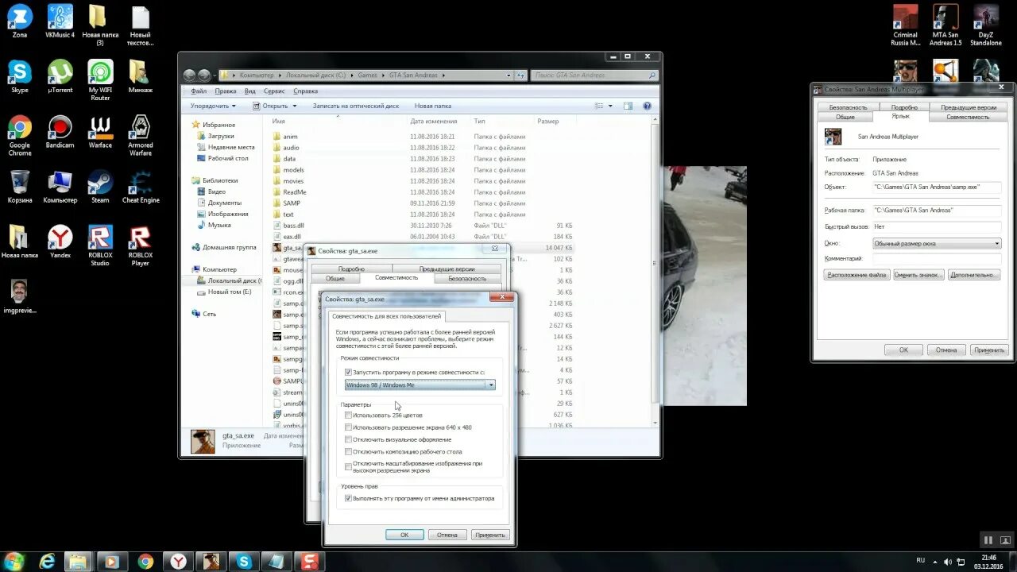Click Сменить значок button

(x=918, y=275)
